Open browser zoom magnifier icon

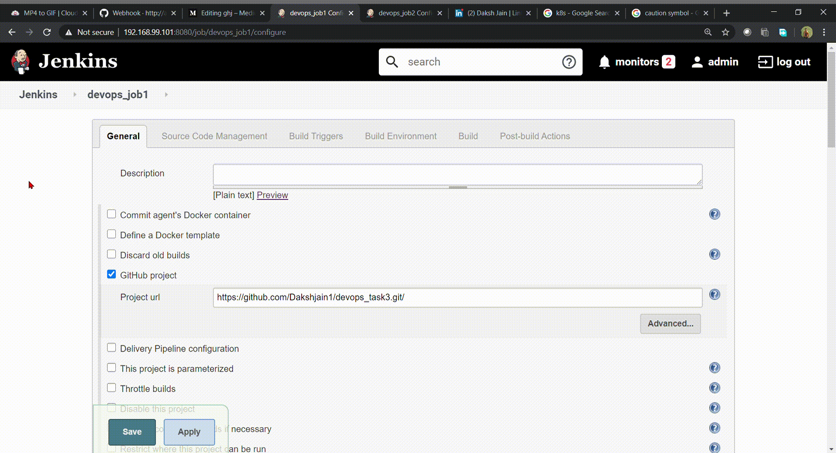click(x=708, y=32)
